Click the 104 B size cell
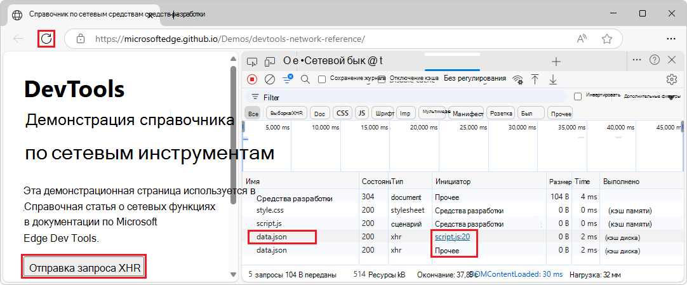 pyautogui.click(x=559, y=197)
